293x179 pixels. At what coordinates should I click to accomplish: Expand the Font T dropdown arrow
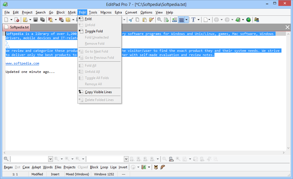click(x=198, y=20)
